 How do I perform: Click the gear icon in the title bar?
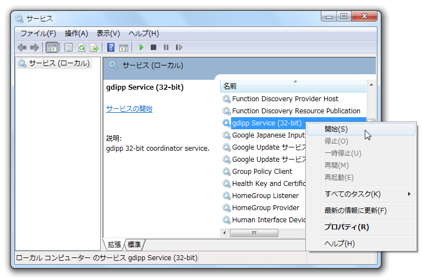19,19
